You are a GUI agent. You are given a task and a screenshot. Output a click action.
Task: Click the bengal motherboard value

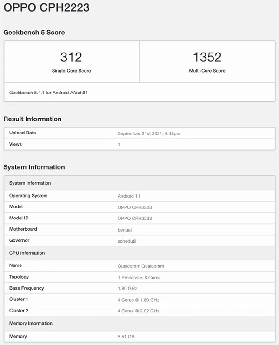[125, 230]
